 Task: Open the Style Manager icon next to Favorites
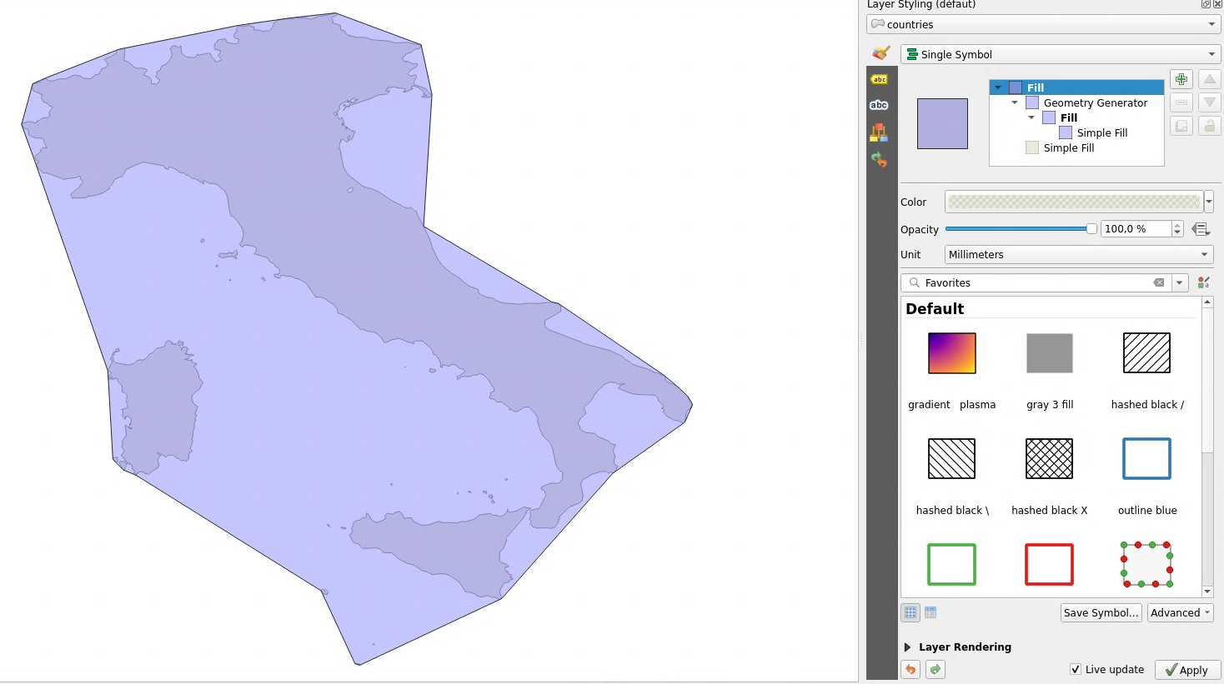[1203, 282]
